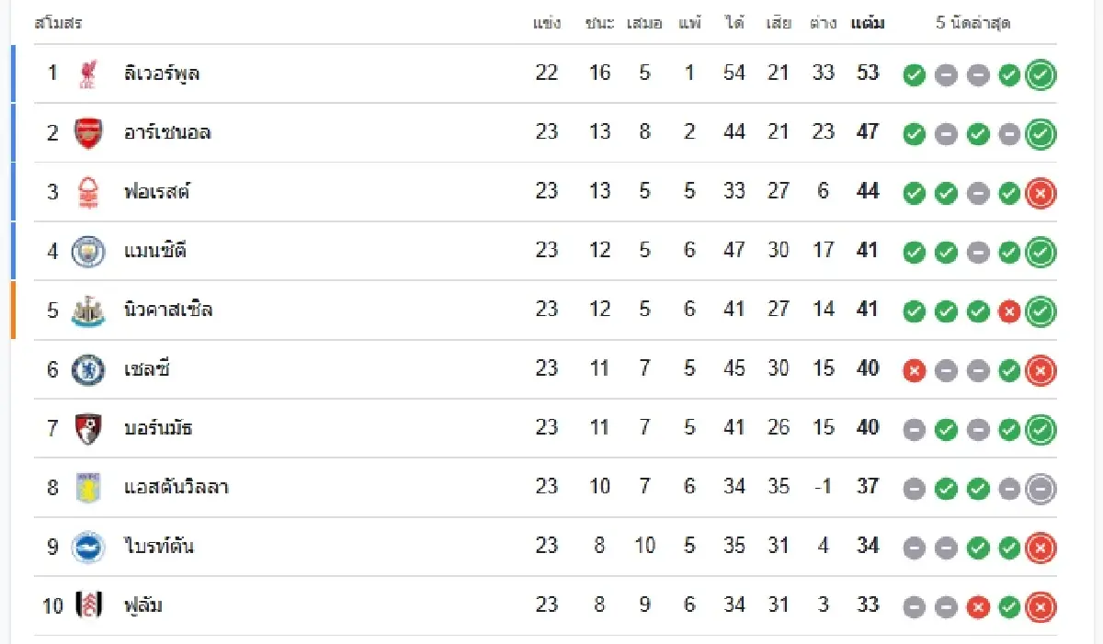The image size is (1103, 644).
Task: Click the Fulham club crest icon
Action: click(88, 605)
